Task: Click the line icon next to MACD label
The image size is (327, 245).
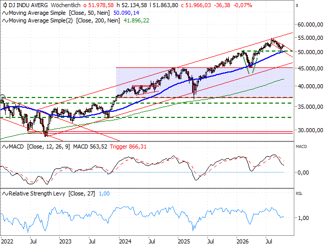Action: (5, 147)
